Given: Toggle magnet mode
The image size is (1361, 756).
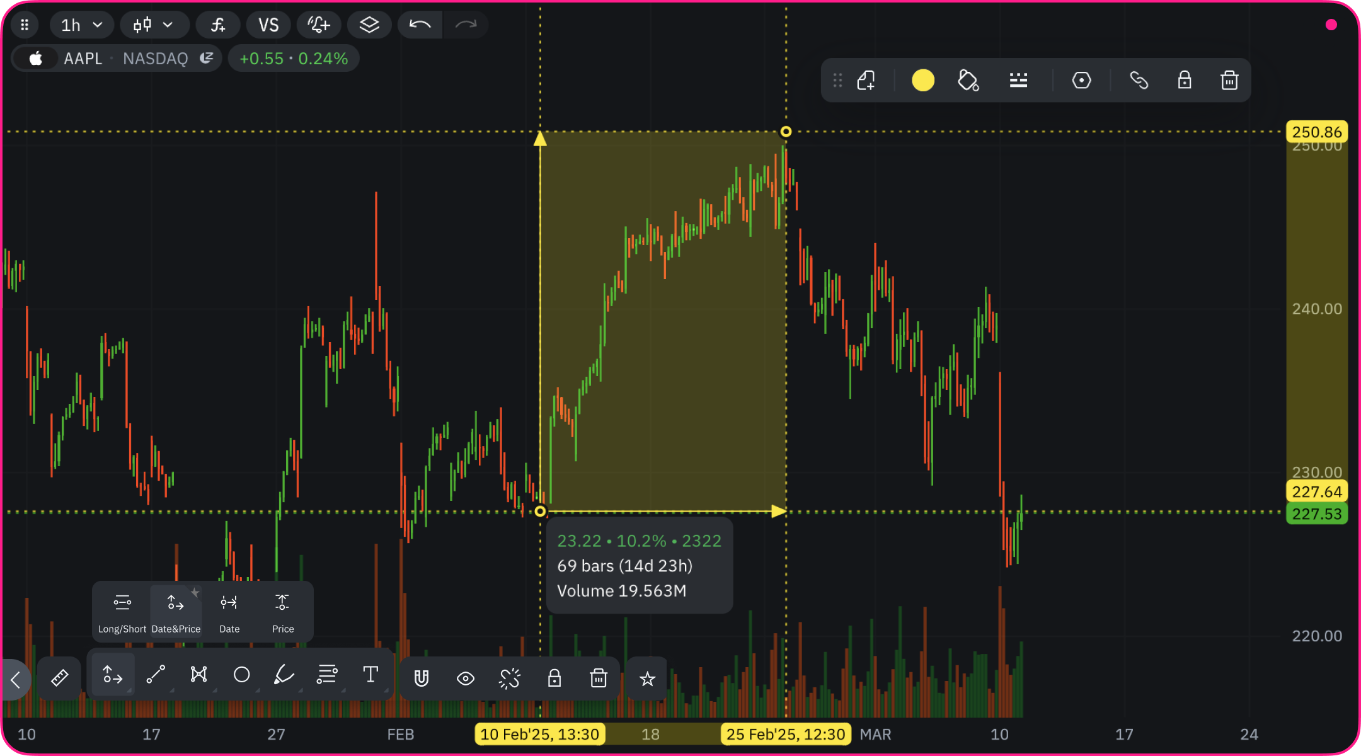Looking at the screenshot, I should [x=422, y=679].
